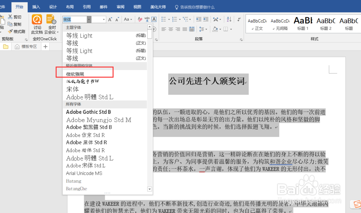This screenshot has height=213, width=361.
Task: Click the Increase Indent icon
Action: pos(205,19)
